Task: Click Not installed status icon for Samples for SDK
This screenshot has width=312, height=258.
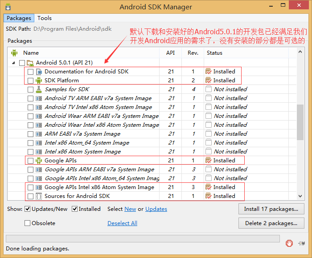Action: click(209, 89)
